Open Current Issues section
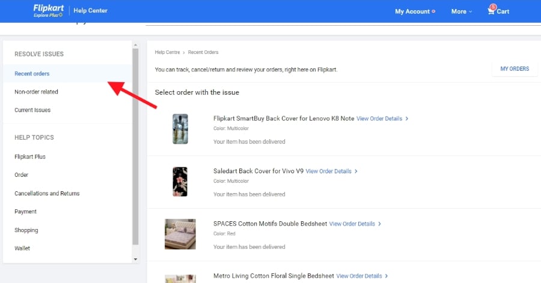The width and height of the screenshot is (541, 283). pos(32,110)
